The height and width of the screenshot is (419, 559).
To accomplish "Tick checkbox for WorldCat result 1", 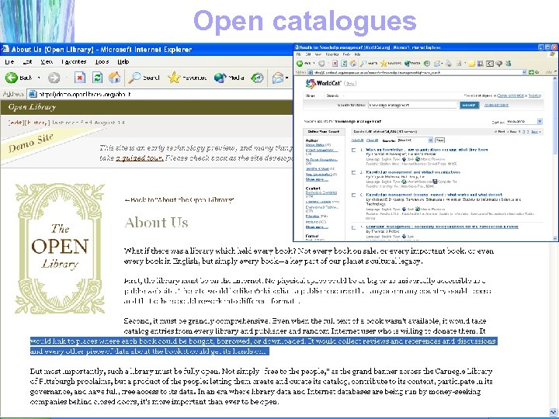I will (353, 150).
